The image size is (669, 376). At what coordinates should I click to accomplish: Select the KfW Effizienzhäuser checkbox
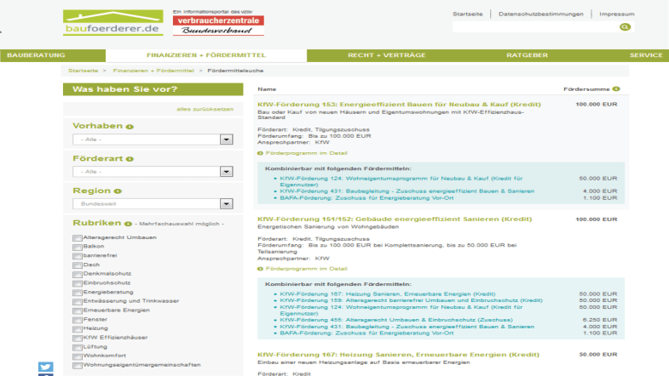click(x=78, y=338)
